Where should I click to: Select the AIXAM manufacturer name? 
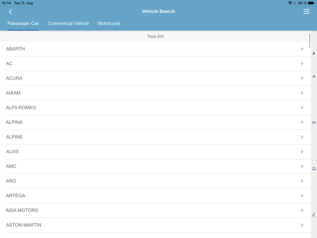tap(13, 93)
